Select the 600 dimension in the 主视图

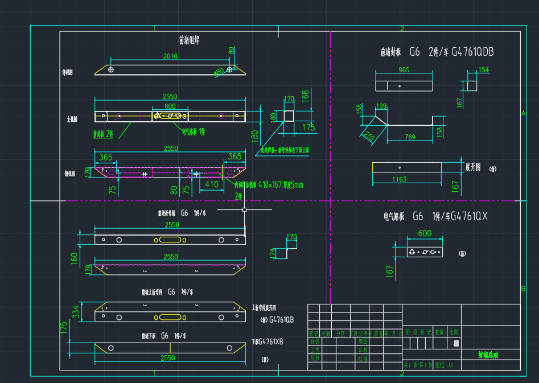point(170,106)
